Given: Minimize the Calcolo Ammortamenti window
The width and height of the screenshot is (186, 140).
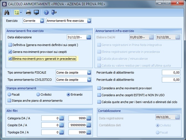Looking at the screenshot, I should pyautogui.click(x=160, y=3).
